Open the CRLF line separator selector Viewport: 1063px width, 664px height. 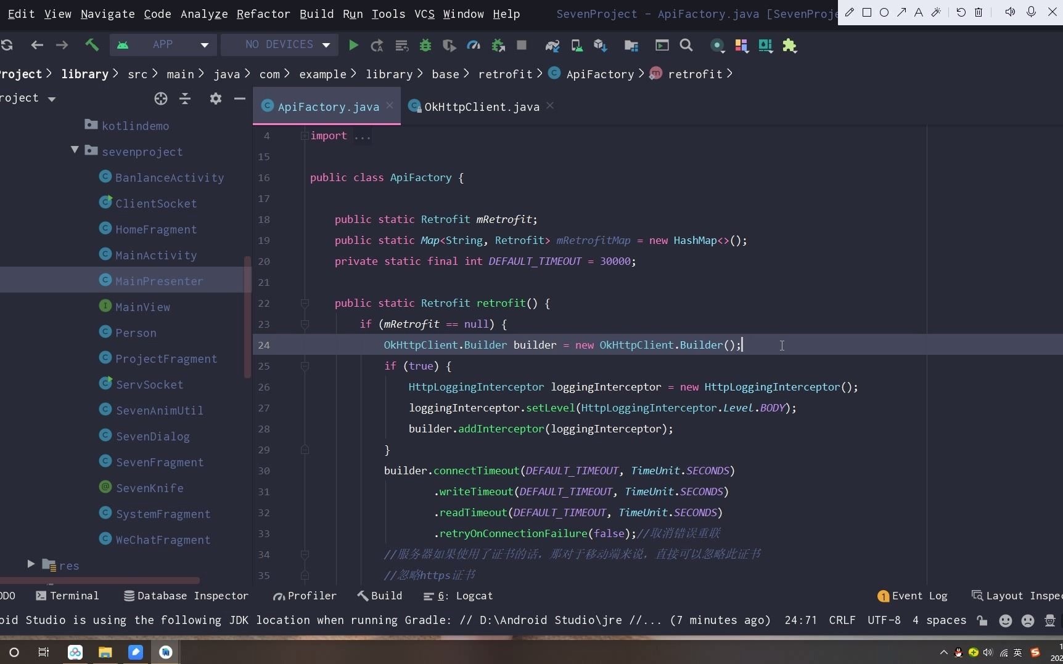842,620
